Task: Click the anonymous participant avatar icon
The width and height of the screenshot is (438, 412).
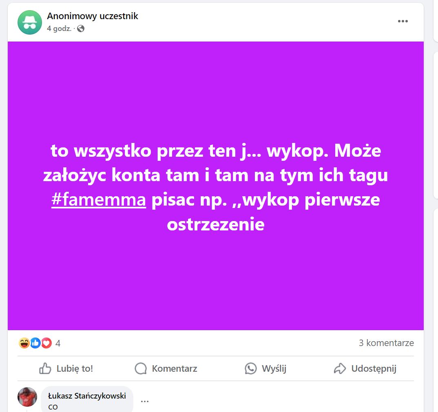Action: (x=30, y=22)
